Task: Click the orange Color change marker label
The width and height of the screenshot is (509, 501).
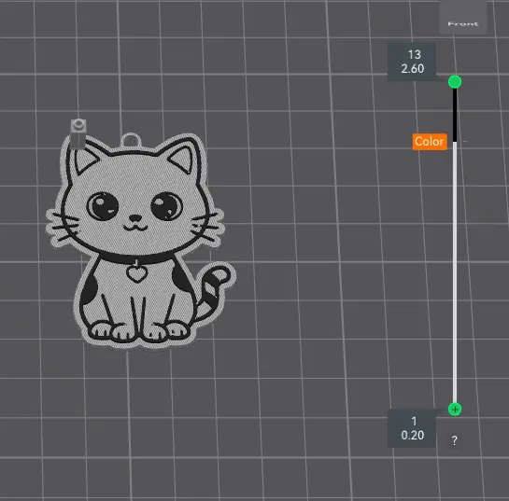Action: click(430, 142)
